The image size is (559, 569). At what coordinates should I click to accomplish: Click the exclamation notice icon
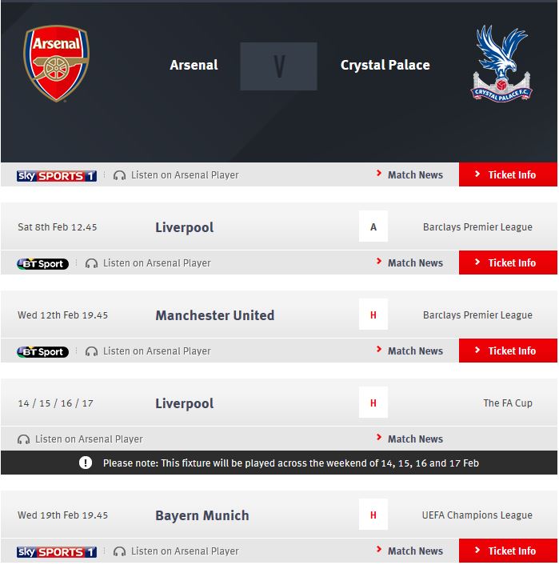point(86,463)
